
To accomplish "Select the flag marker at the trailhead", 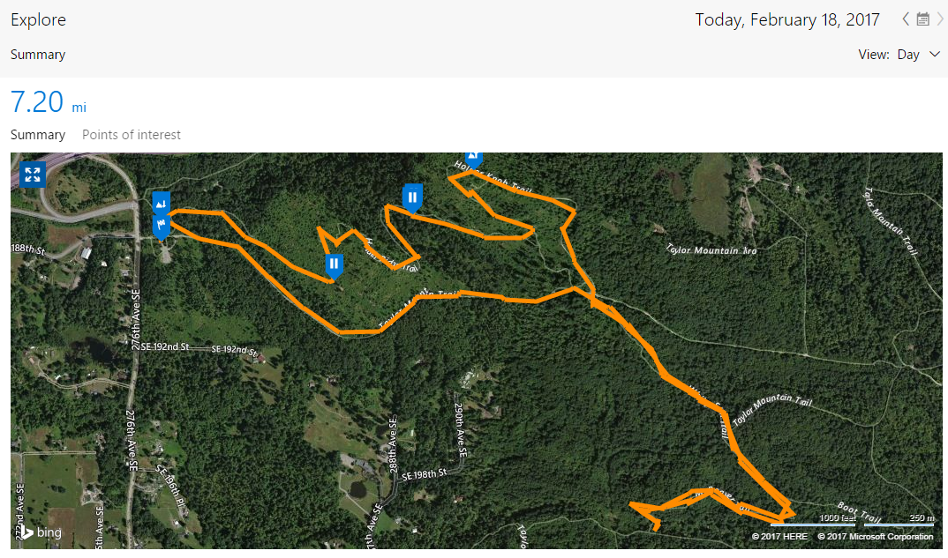I will [161, 227].
